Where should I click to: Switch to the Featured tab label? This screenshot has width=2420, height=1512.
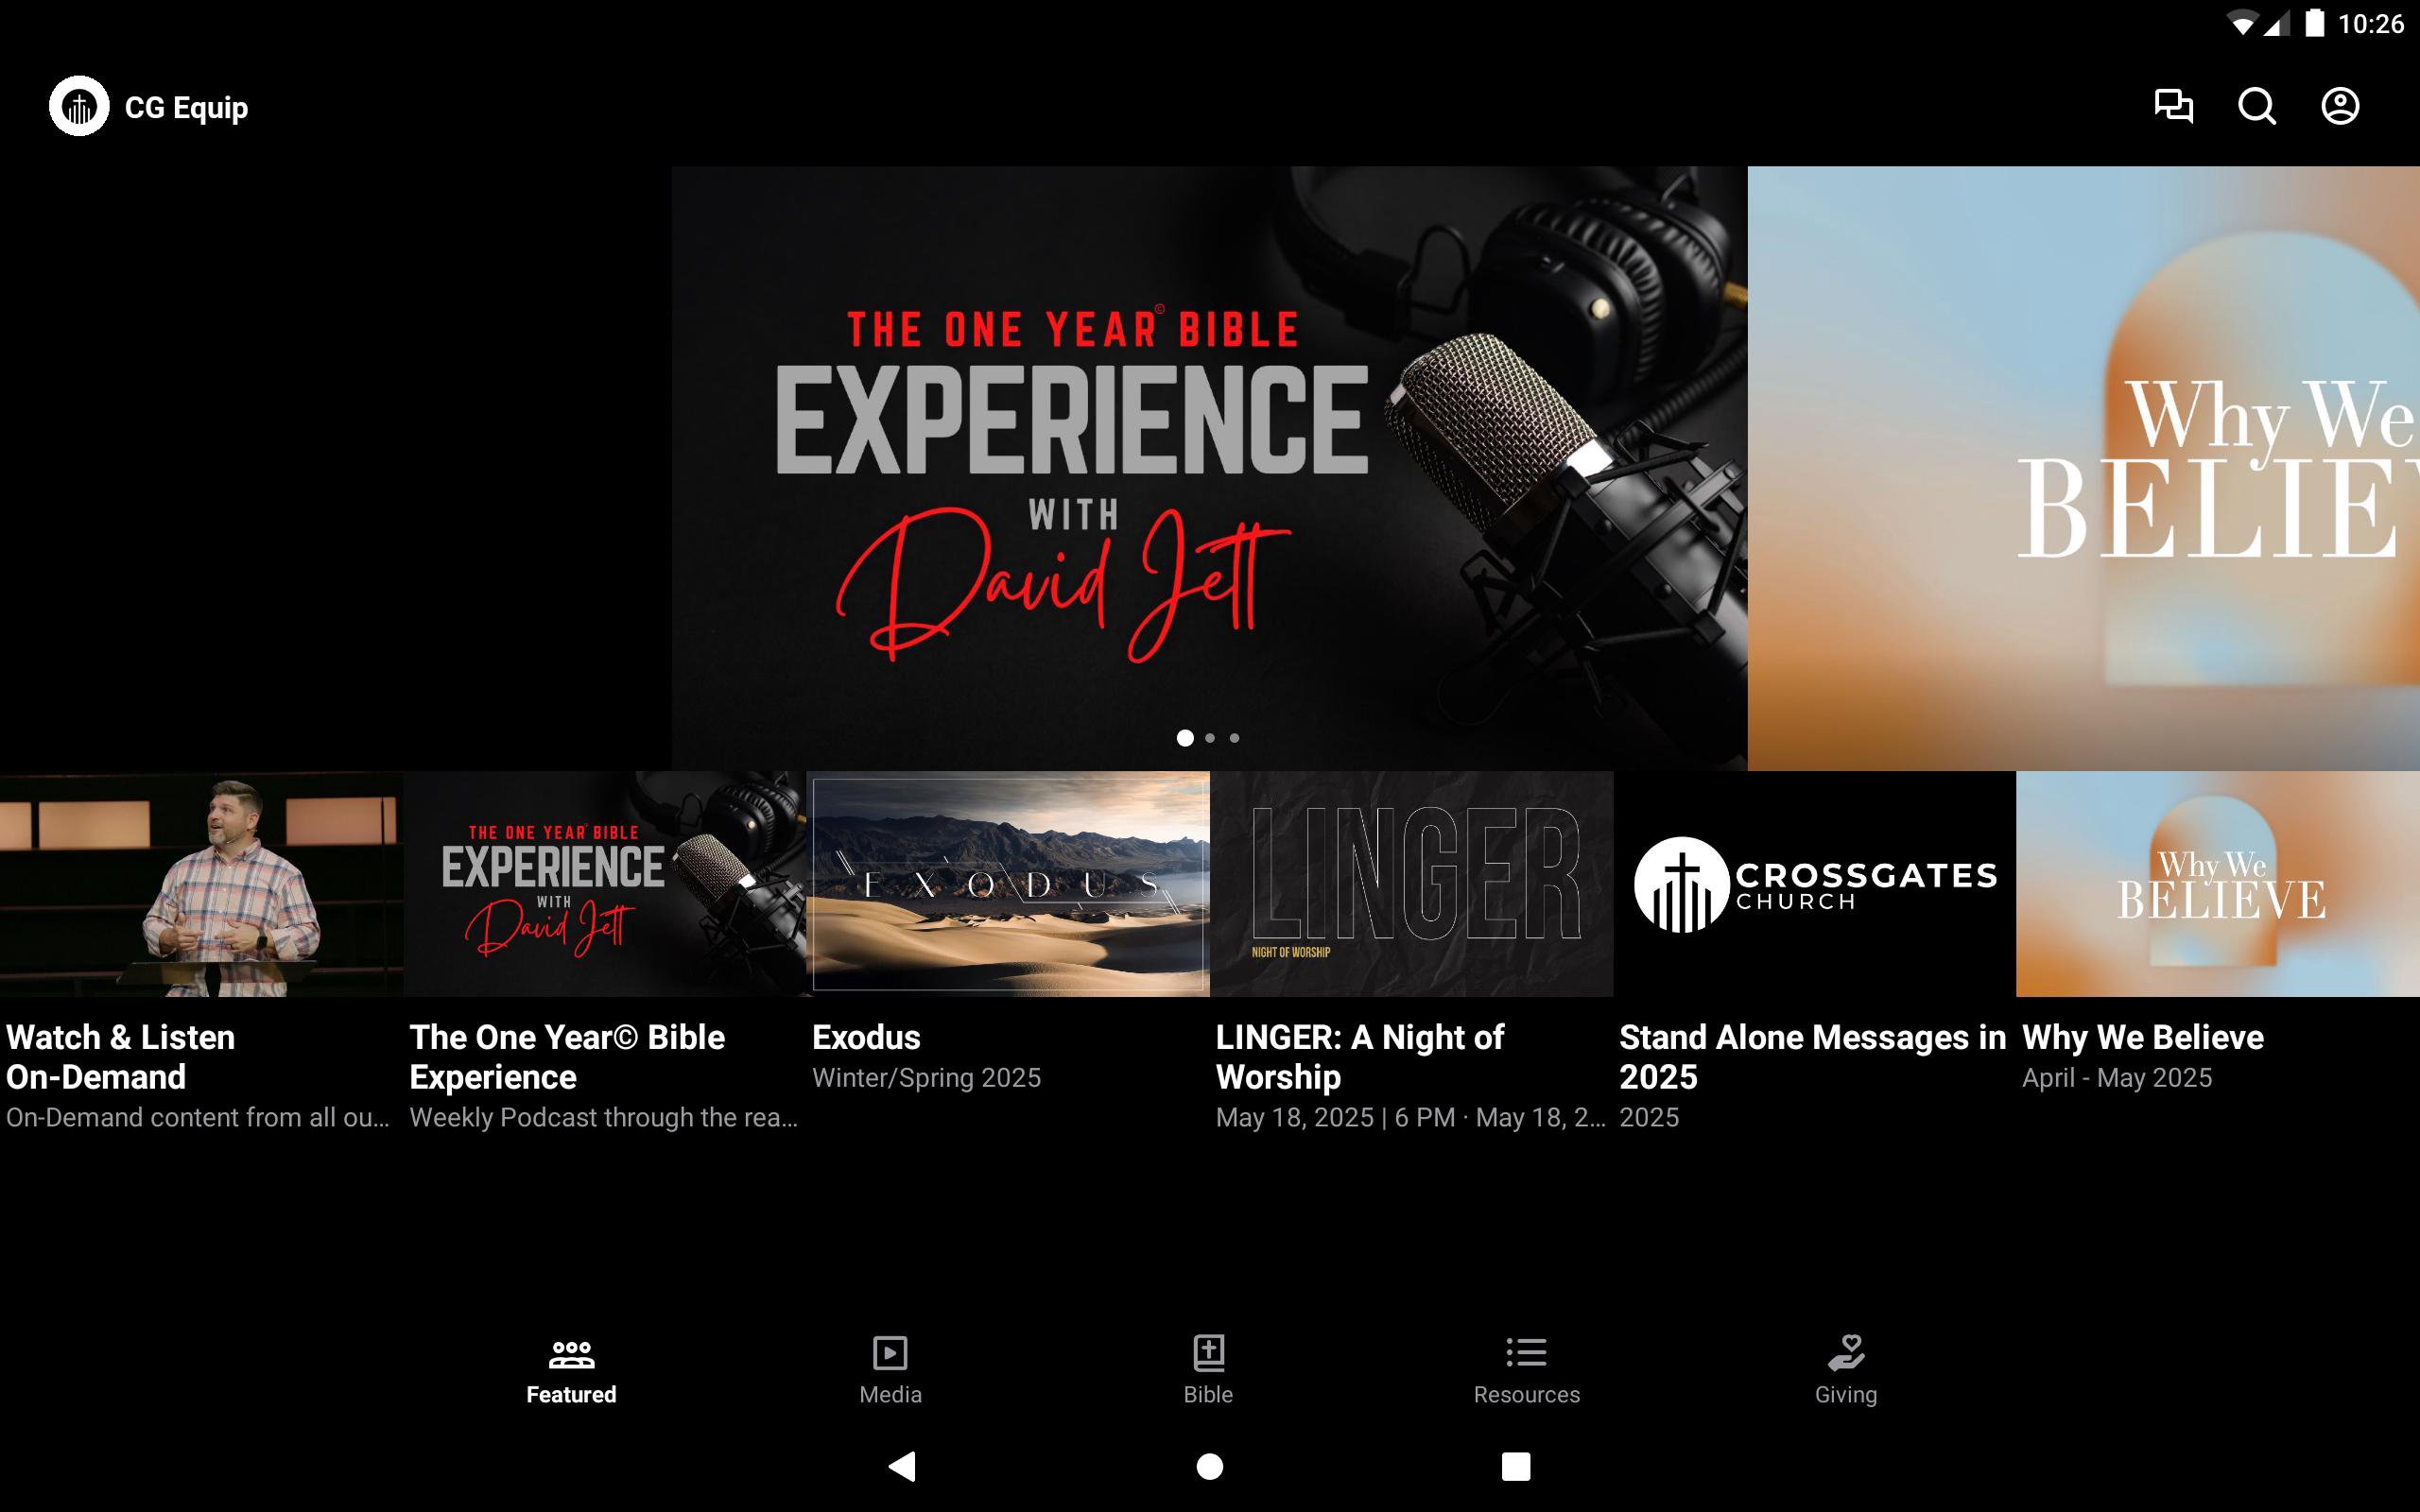571,1394
